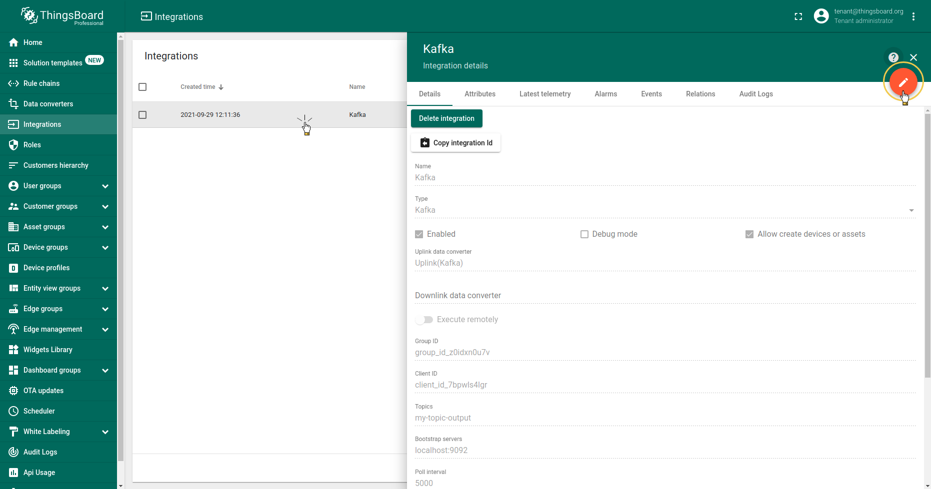This screenshot has width=931, height=489.
Task: Open the Type dropdown arrow
Action: point(911,210)
